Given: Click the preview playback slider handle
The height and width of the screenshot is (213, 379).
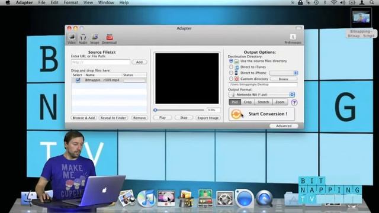Looking at the screenshot, I should click(155, 110).
